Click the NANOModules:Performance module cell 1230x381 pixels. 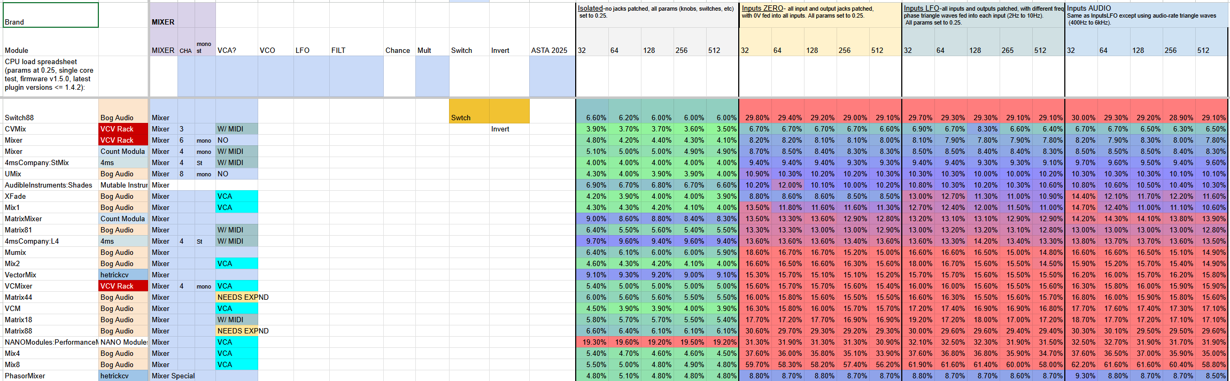point(50,342)
